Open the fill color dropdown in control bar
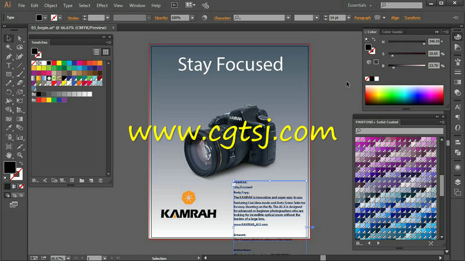 pos(45,18)
